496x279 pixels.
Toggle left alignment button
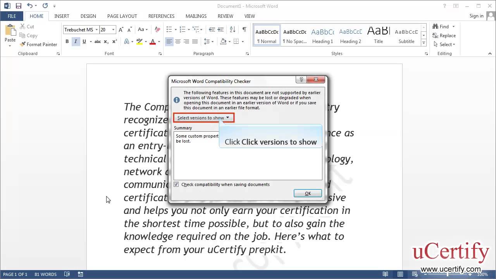coord(169,41)
